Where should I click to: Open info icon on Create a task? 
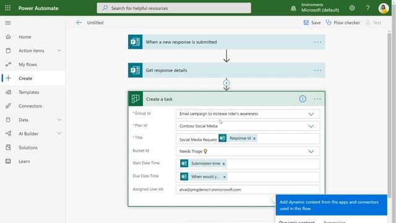[x=303, y=99]
